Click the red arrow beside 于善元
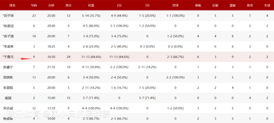 point(26,59)
